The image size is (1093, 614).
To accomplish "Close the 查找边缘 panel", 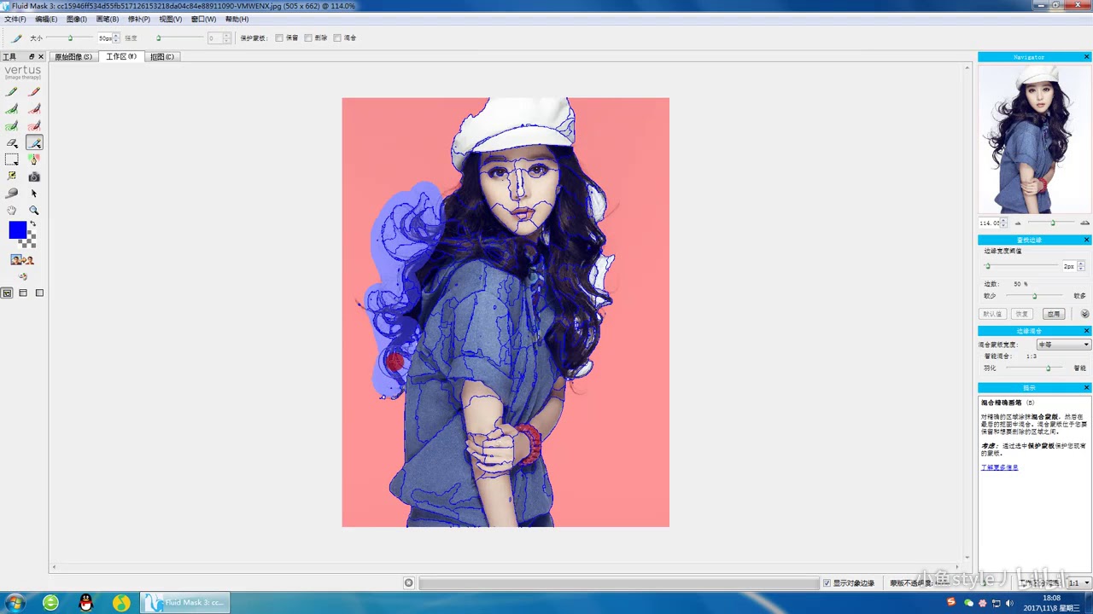I will click(1086, 240).
